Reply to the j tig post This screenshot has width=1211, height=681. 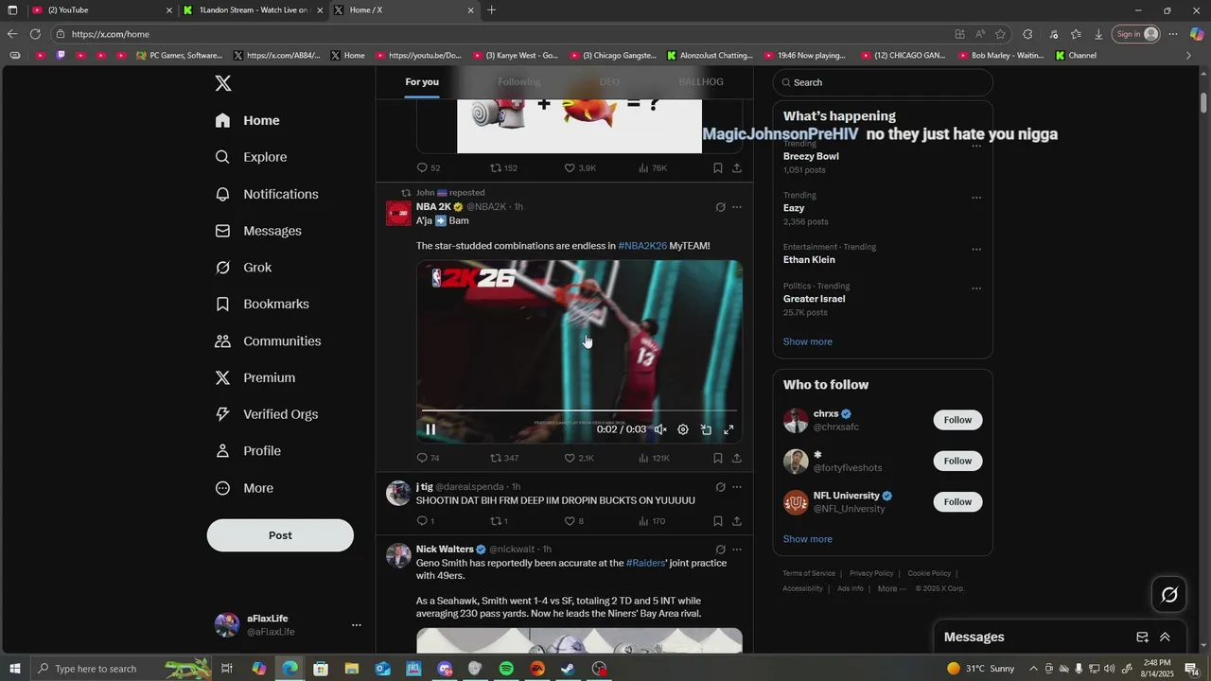click(426, 521)
